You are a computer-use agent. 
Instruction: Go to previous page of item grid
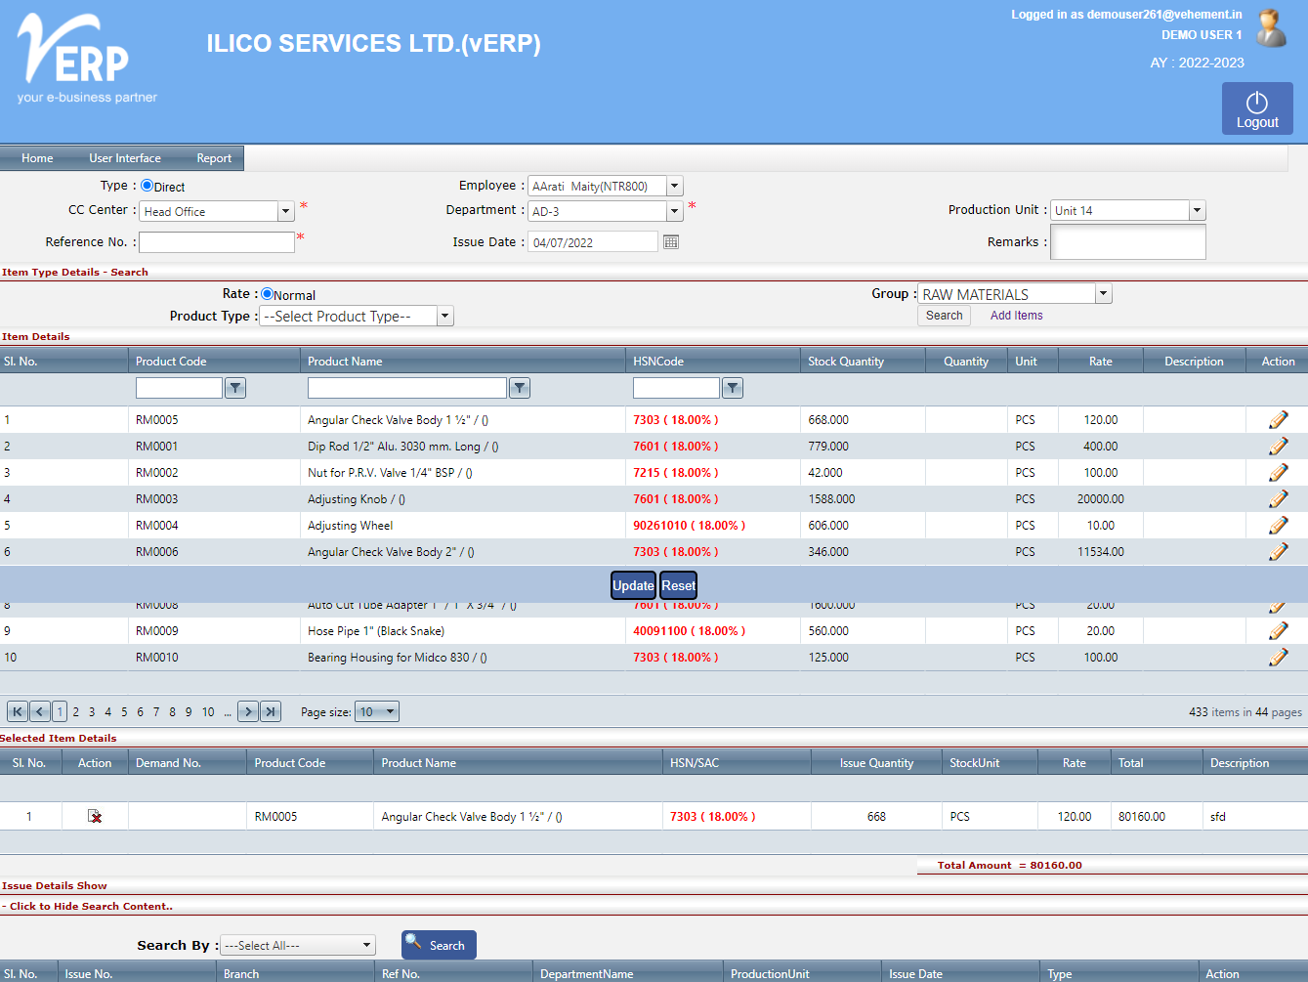tap(40, 711)
